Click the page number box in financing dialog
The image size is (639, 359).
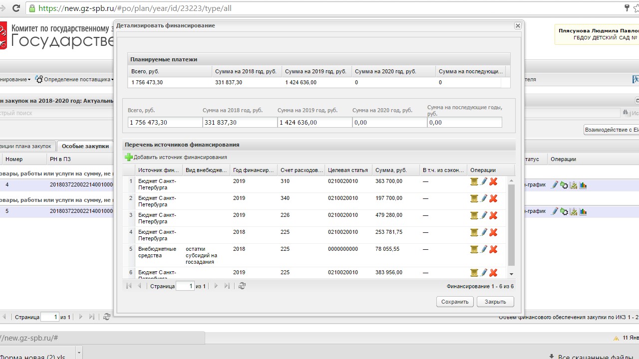point(185,286)
